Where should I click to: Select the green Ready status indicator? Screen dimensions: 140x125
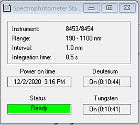(39, 109)
